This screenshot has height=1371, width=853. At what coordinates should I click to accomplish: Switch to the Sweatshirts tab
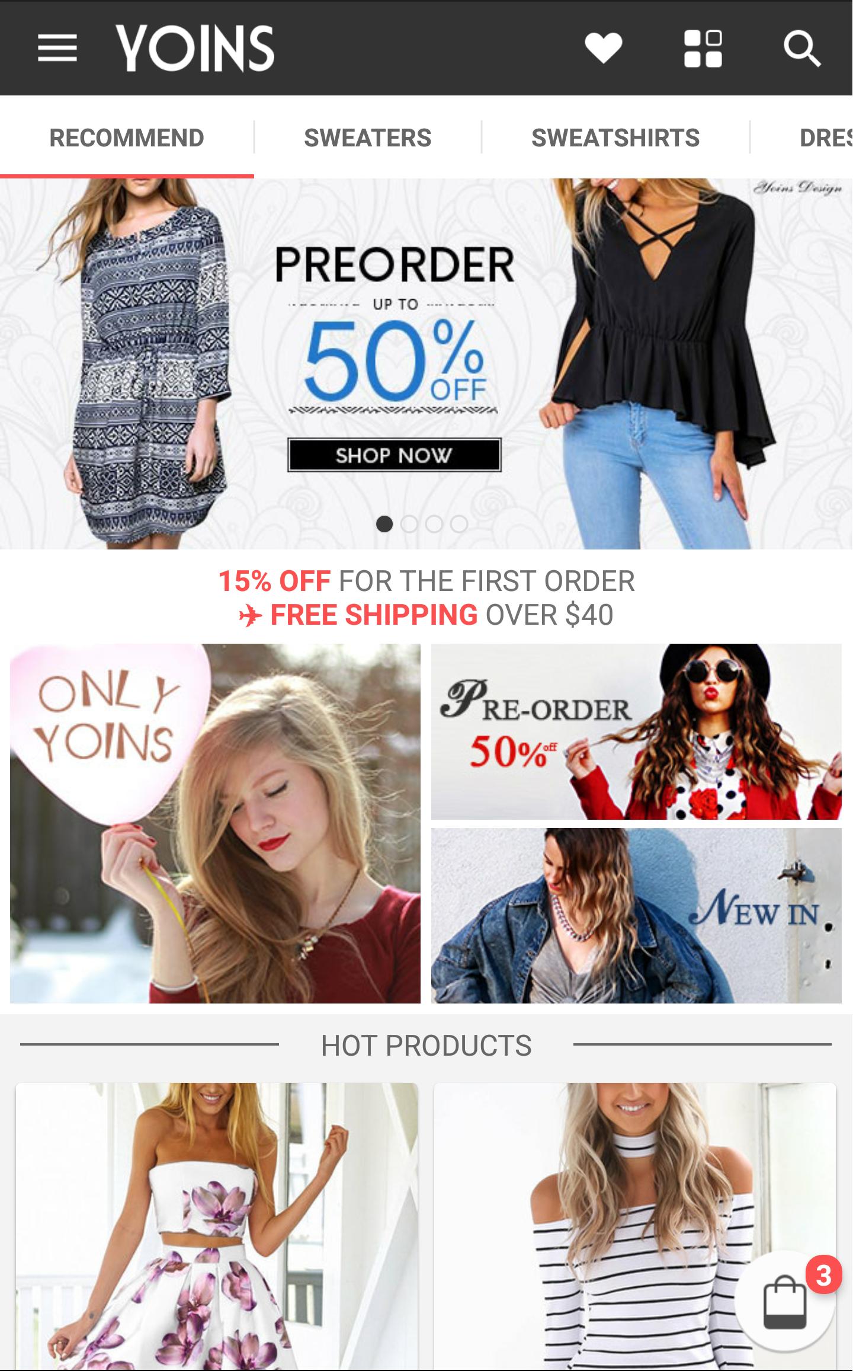pos(615,138)
